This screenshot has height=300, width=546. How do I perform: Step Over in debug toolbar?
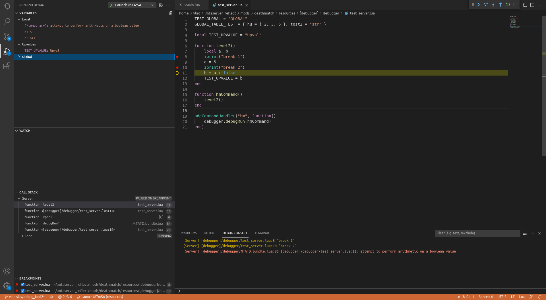click(486, 5)
